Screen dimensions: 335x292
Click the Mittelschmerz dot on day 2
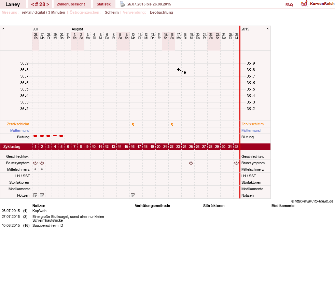tap(42, 169)
